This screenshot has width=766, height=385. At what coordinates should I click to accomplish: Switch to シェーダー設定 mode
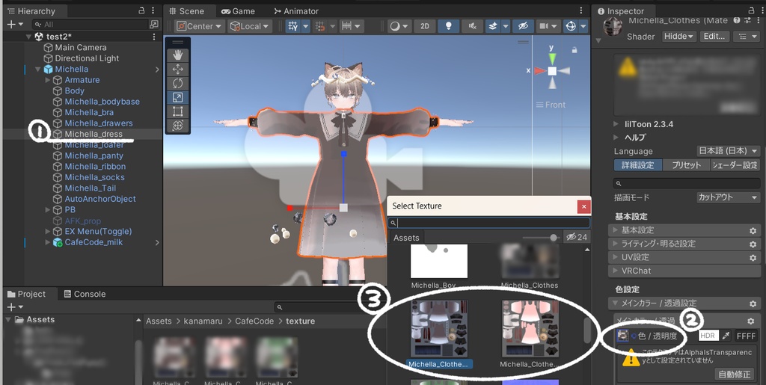pyautogui.click(x=735, y=165)
